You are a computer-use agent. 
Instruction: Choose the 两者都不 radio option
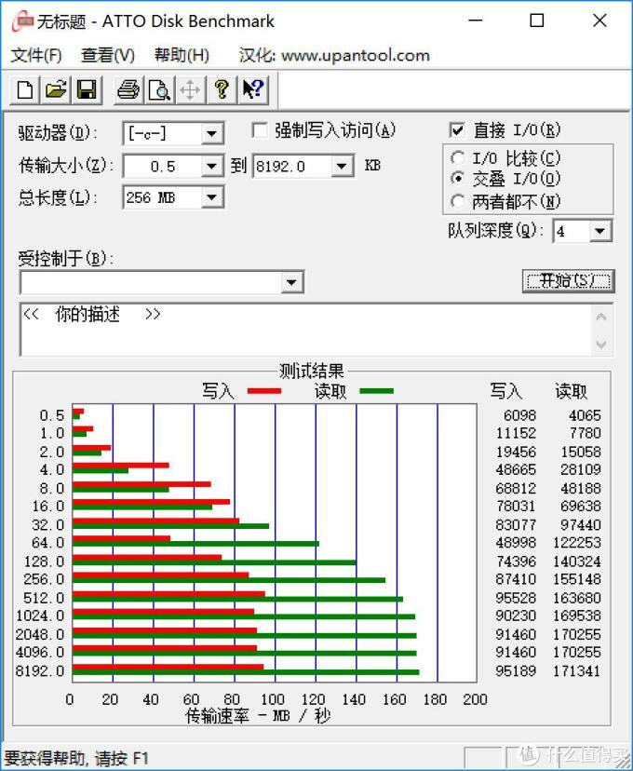pyautogui.click(x=458, y=201)
